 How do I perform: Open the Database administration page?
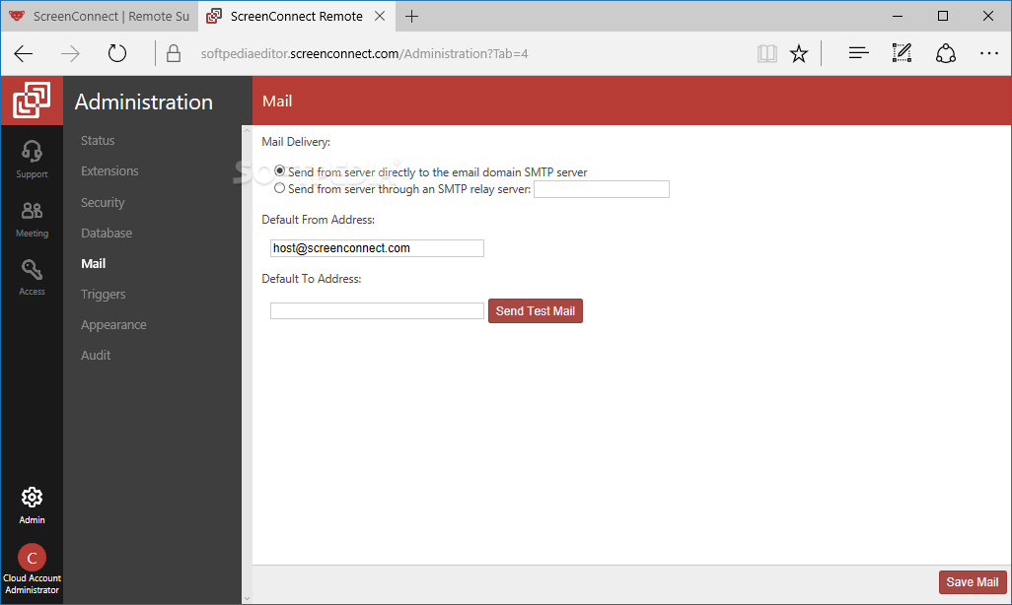107,233
